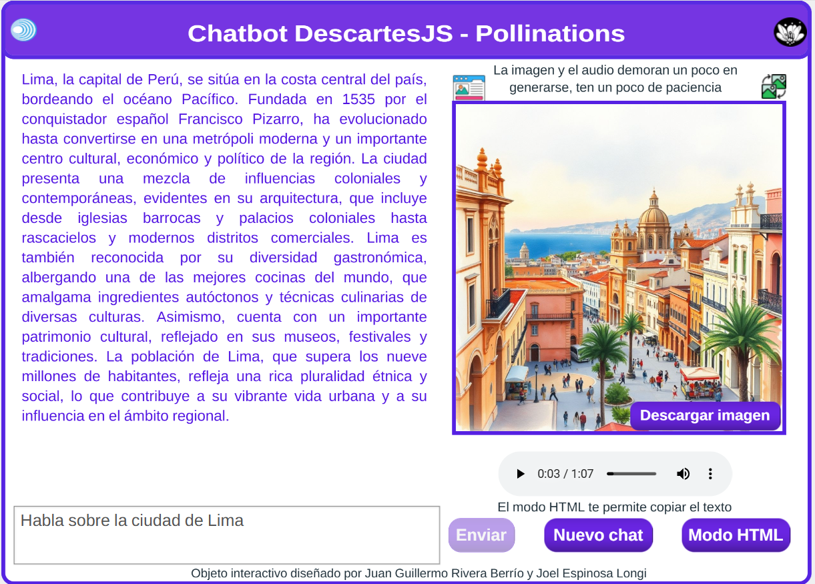Click the web page image icon
Viewport: 815px width, 584px height.
(469, 87)
